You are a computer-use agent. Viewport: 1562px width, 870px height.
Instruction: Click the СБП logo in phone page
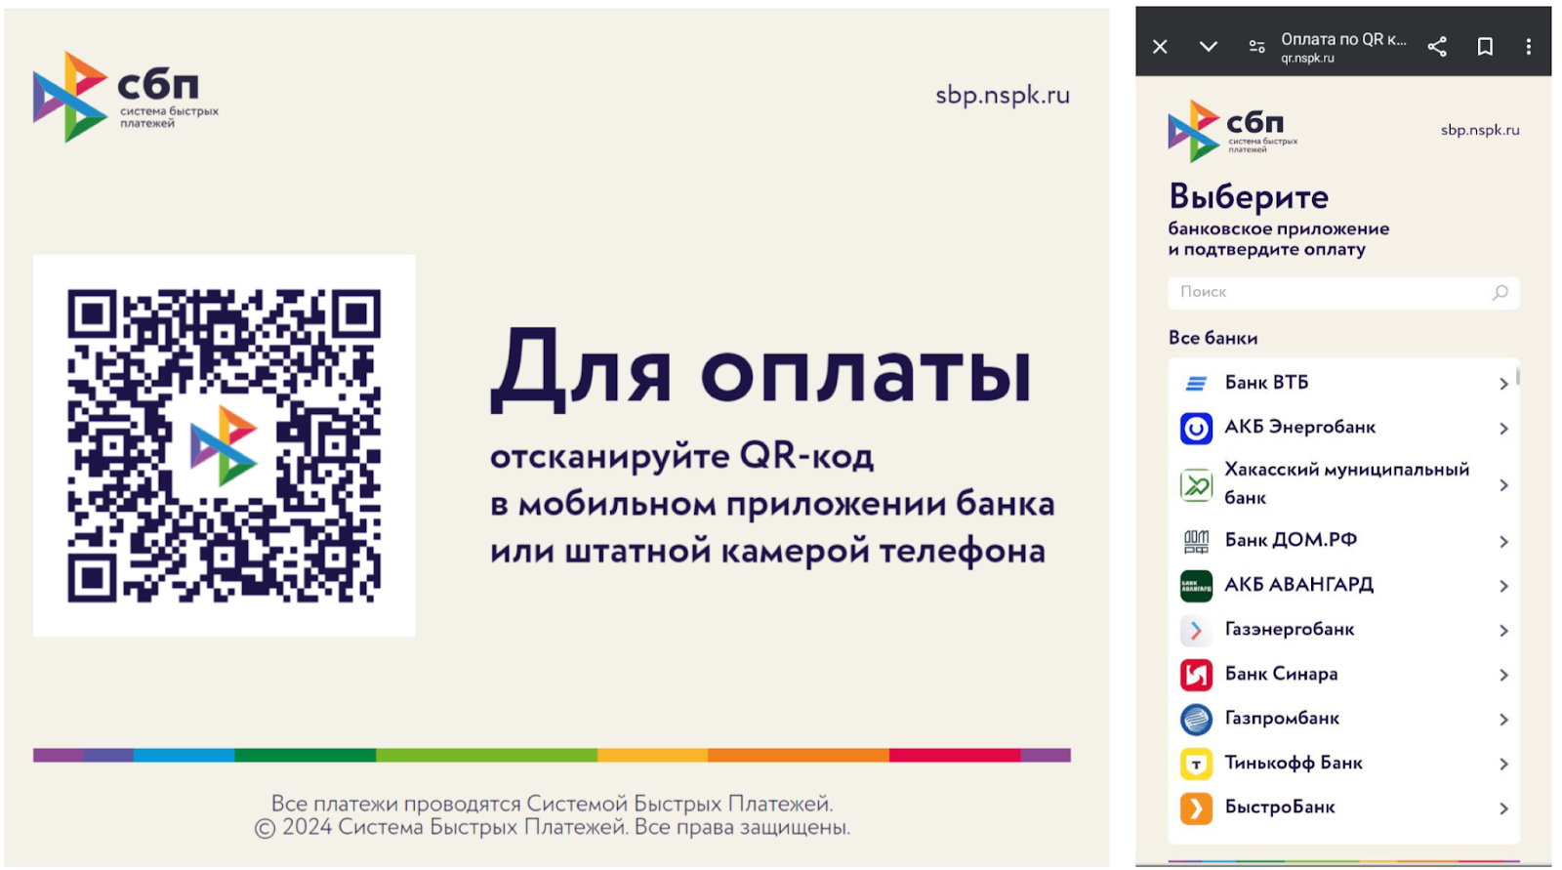point(1233,131)
